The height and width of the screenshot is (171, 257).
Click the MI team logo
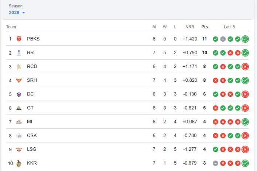click(19, 122)
